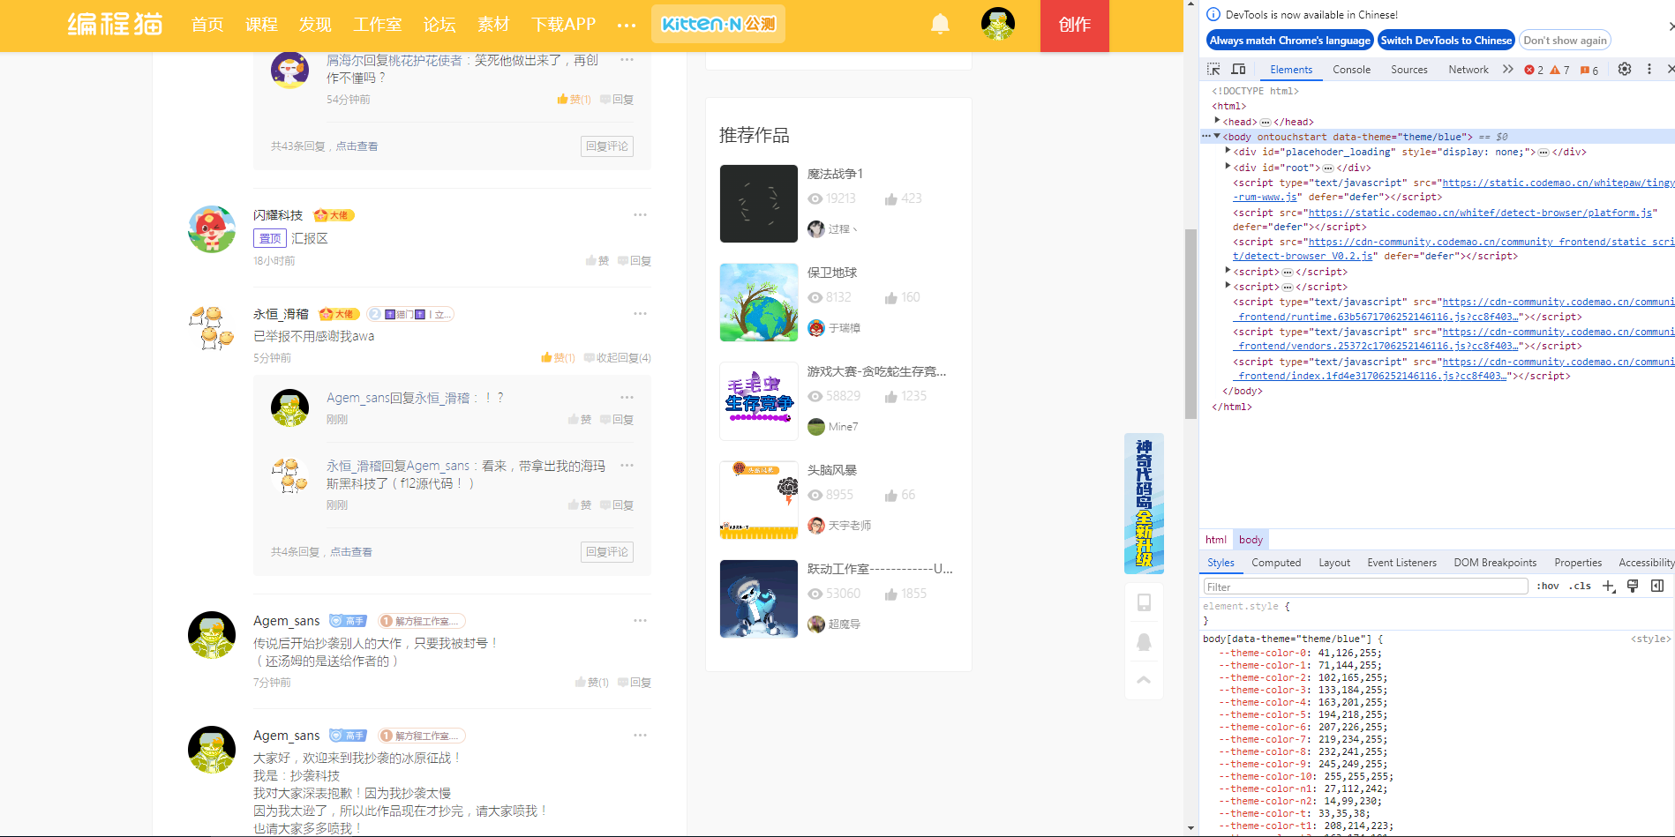This screenshot has height=837, width=1675.
Task: Dismiss the banner with Don't show again
Action: (x=1565, y=41)
